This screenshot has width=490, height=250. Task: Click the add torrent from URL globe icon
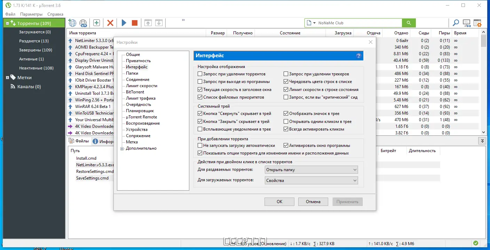point(72,23)
